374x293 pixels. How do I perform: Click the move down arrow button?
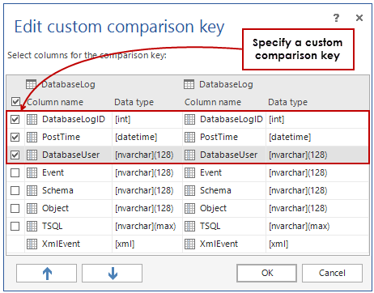click(x=112, y=273)
